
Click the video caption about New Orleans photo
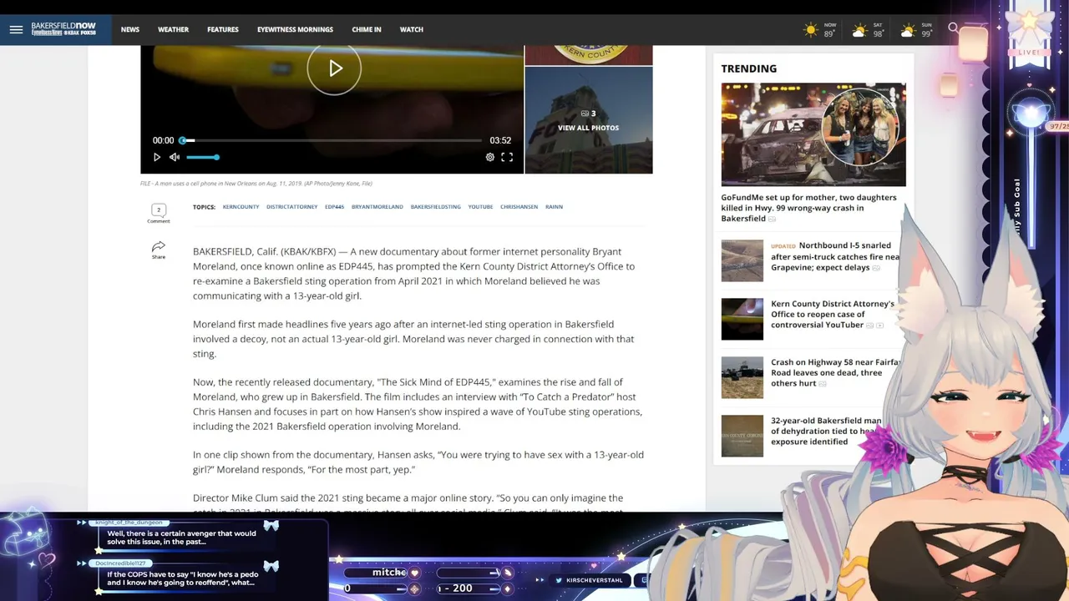click(256, 184)
